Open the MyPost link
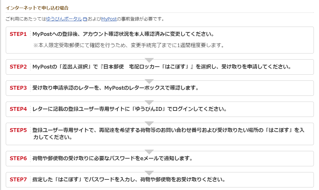 109,19
